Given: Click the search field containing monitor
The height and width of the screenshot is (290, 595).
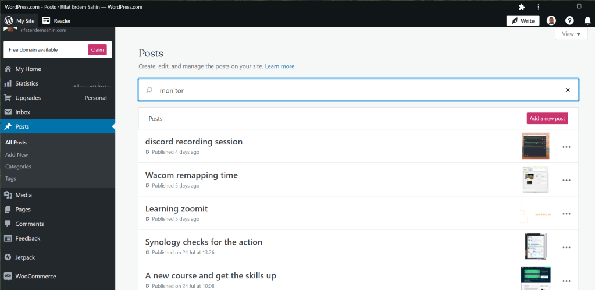Looking at the screenshot, I should coord(358,90).
